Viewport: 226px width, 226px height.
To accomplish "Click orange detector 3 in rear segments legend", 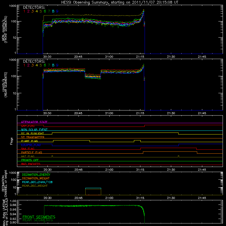I will [32, 65].
